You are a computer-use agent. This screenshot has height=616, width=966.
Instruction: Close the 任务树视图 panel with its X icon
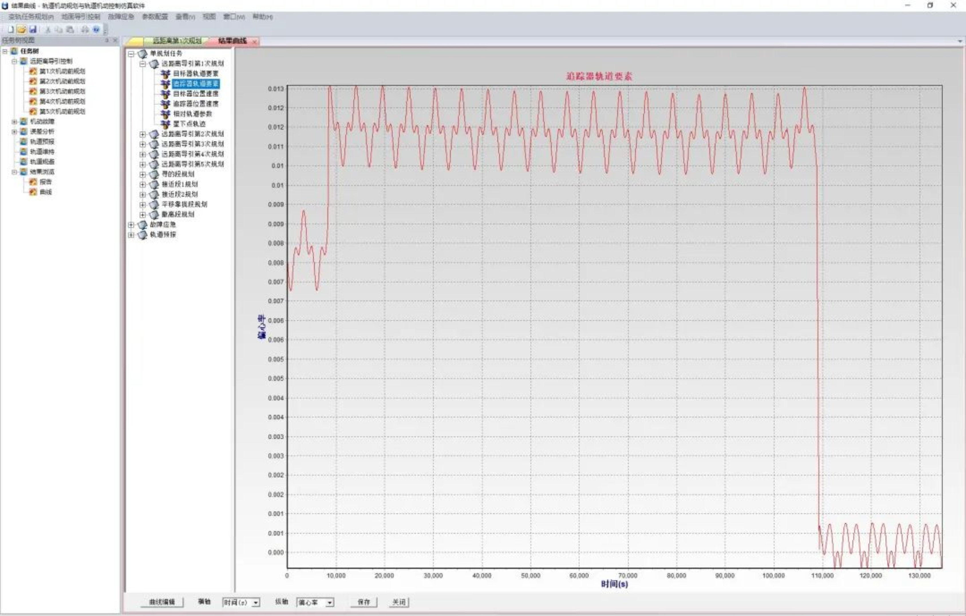(x=115, y=40)
